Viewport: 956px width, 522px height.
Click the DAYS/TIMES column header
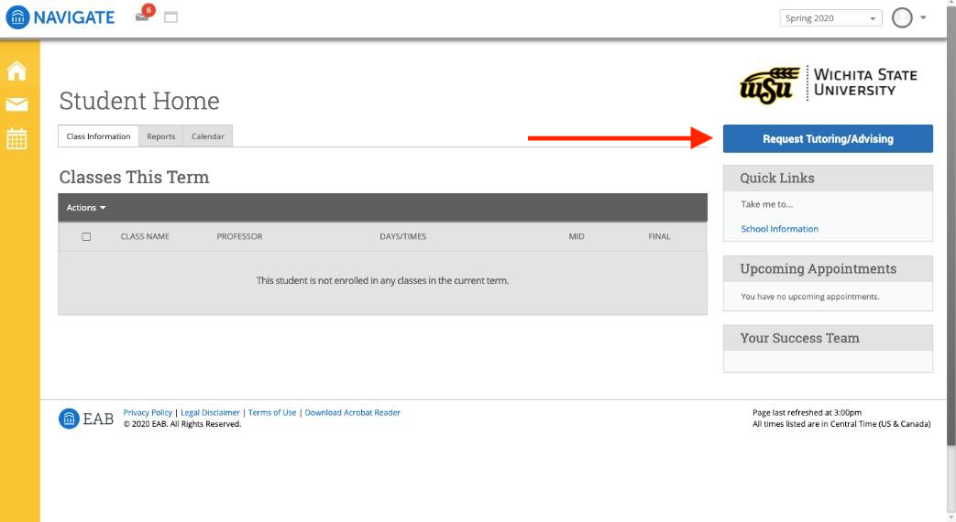pos(403,236)
